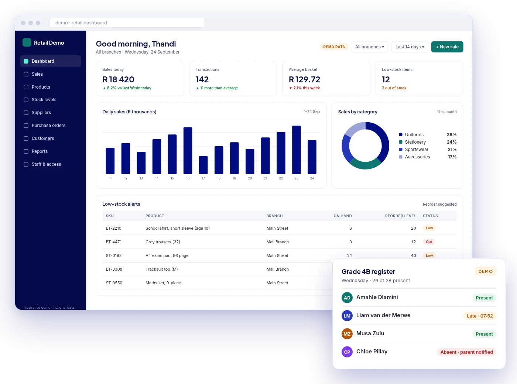Click the sales by category donut chart
This screenshot has height=384, width=517.
point(366,145)
